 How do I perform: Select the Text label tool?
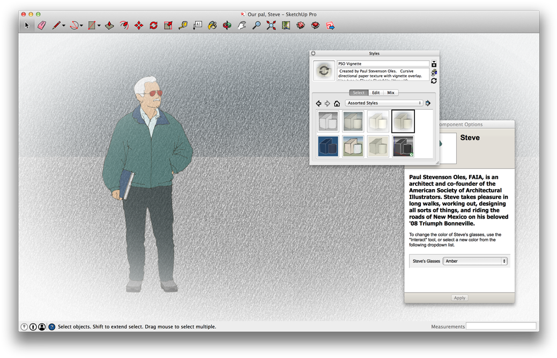(197, 26)
